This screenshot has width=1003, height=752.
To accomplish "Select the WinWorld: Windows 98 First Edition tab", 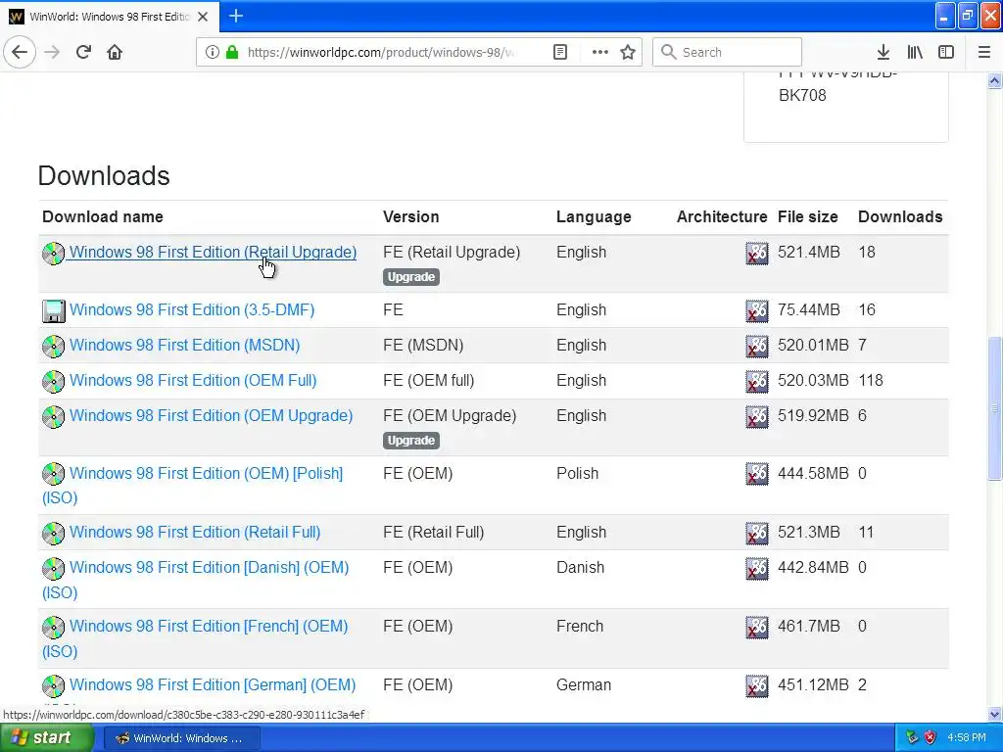I will [x=110, y=17].
